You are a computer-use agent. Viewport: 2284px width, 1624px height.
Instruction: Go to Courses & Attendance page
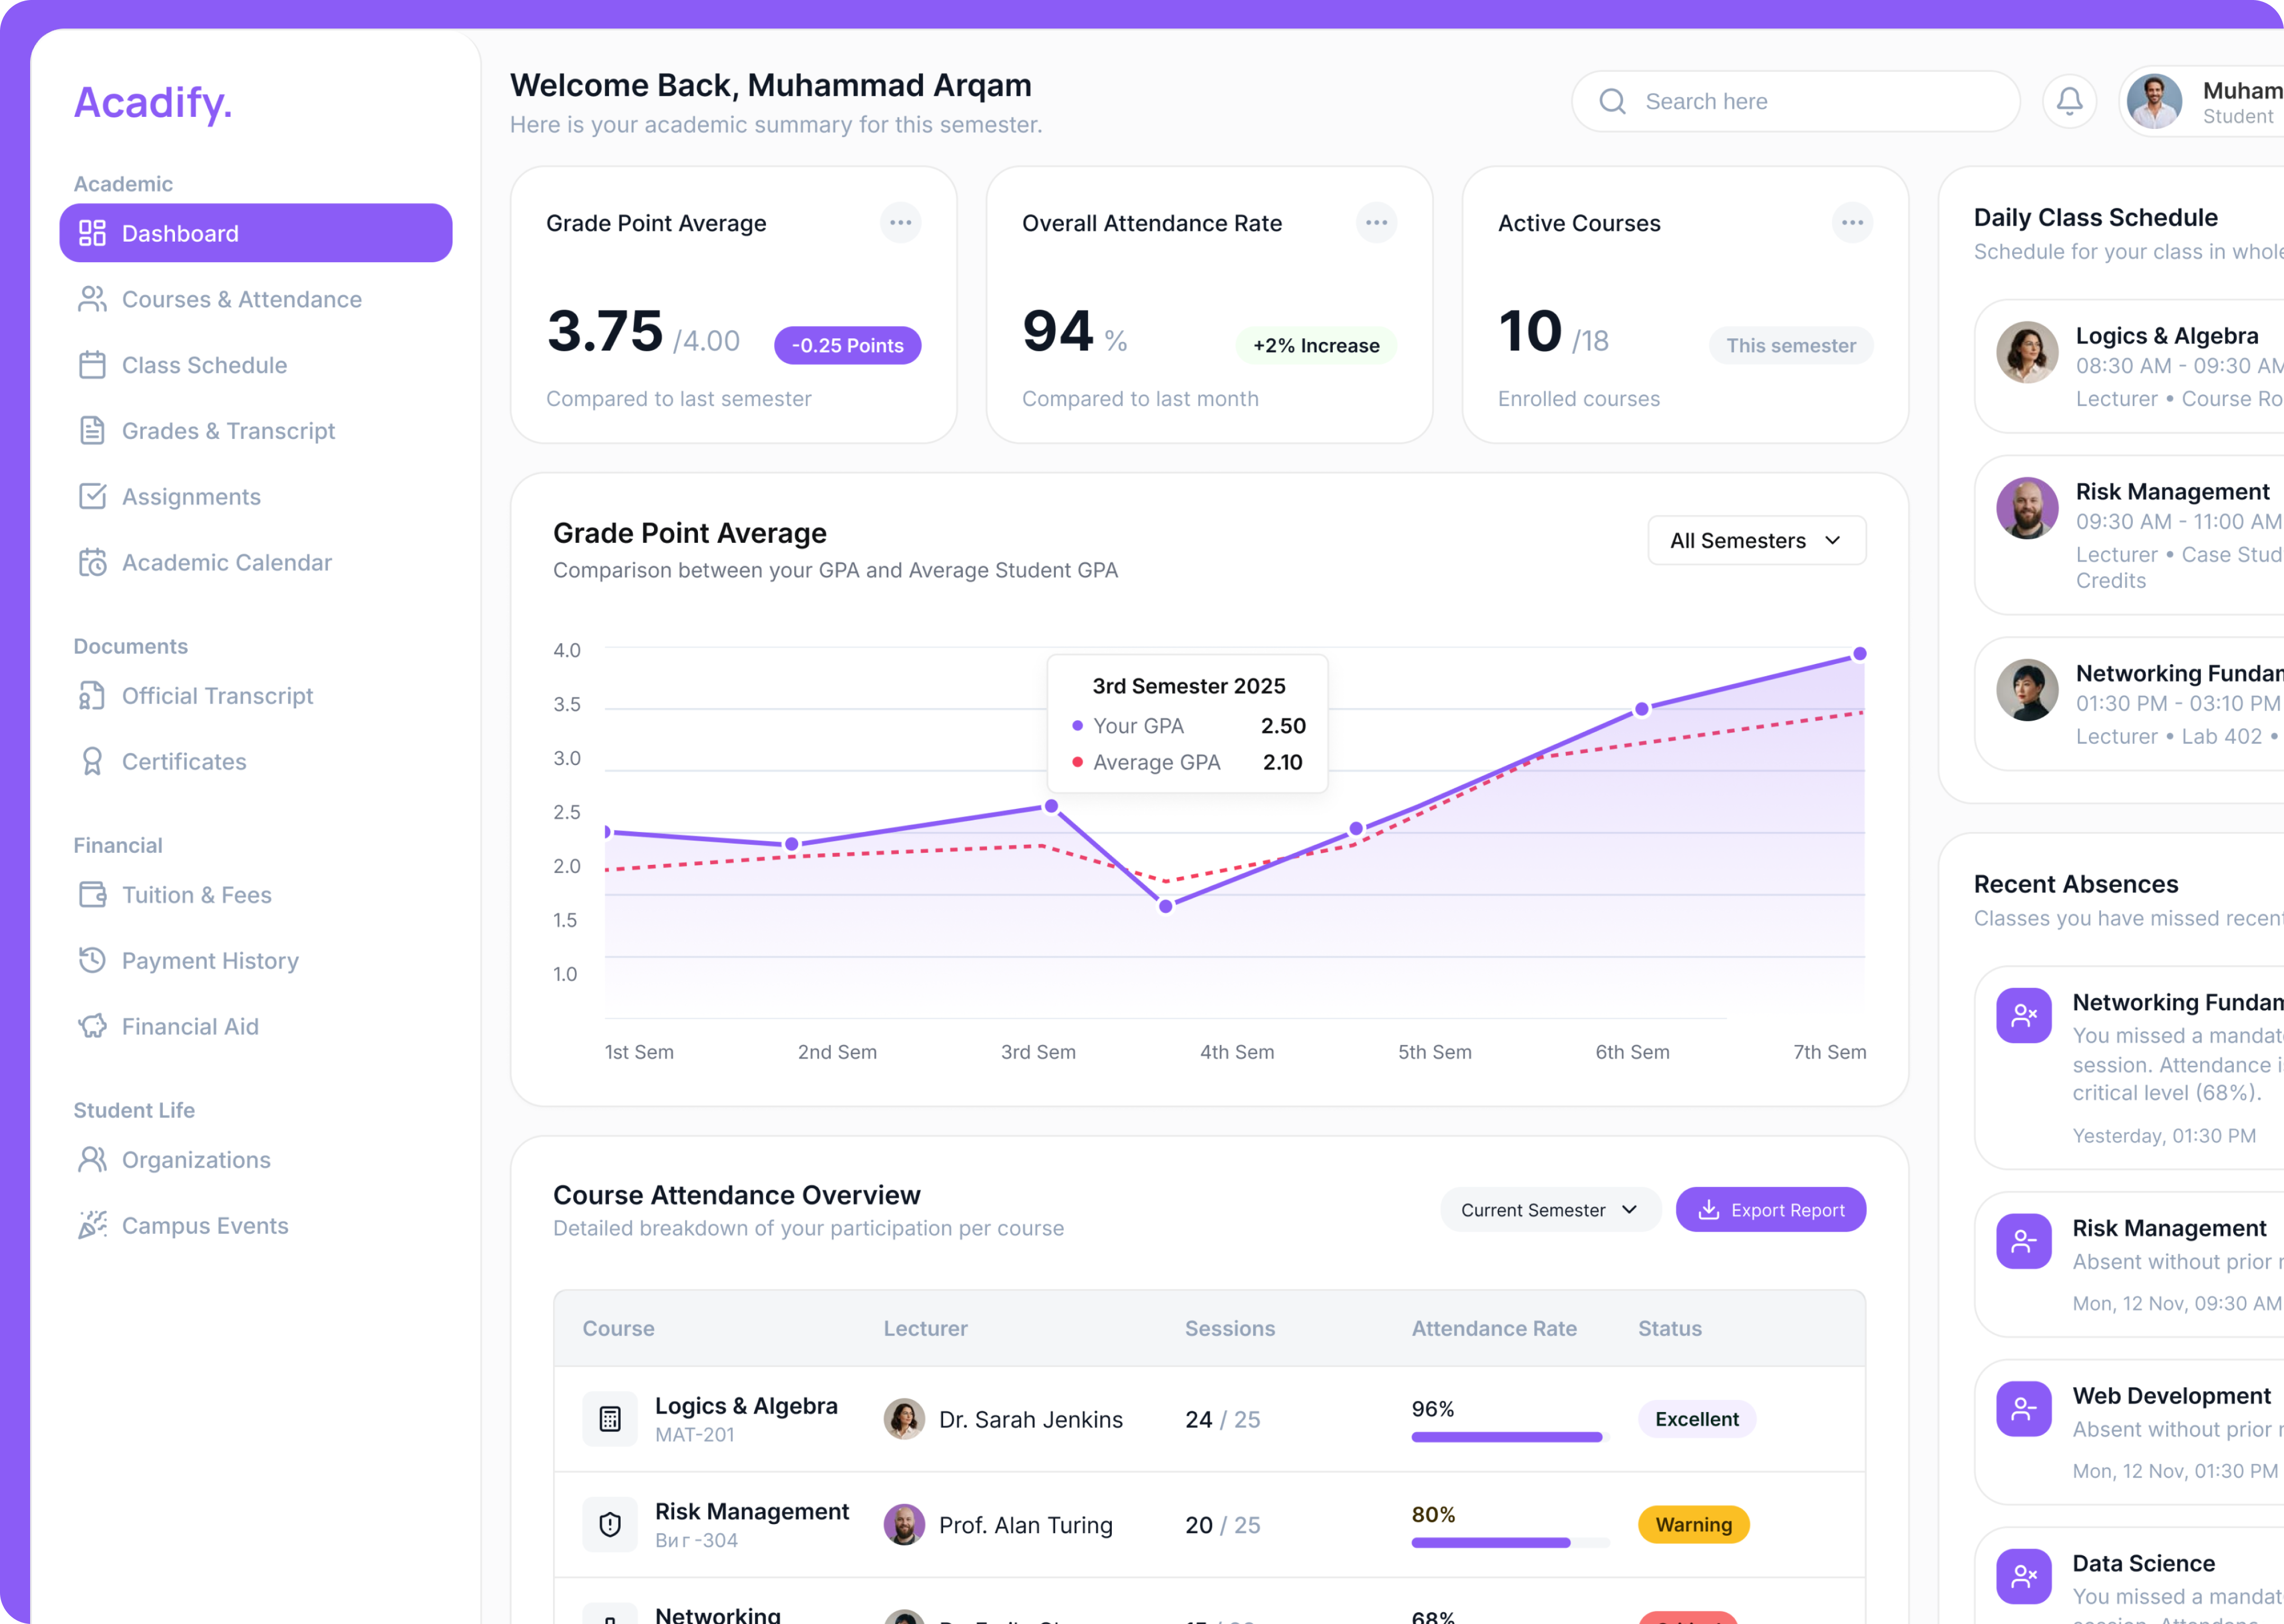256,299
